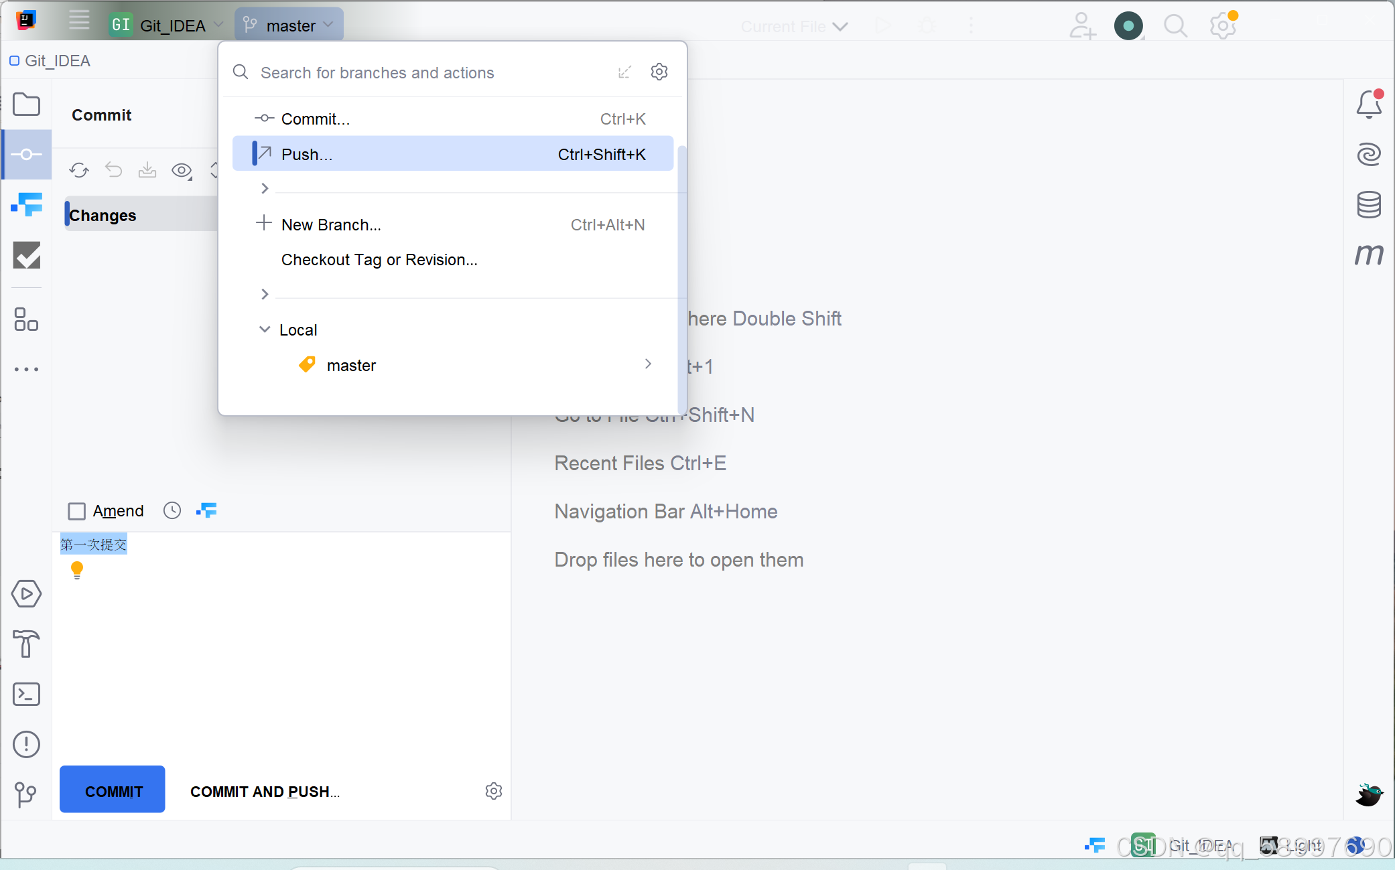The image size is (1395, 870).
Task: Click the Refresh changes icon
Action: (x=79, y=170)
